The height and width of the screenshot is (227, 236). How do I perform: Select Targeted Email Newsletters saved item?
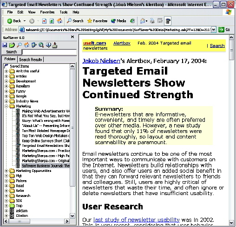point(46,145)
